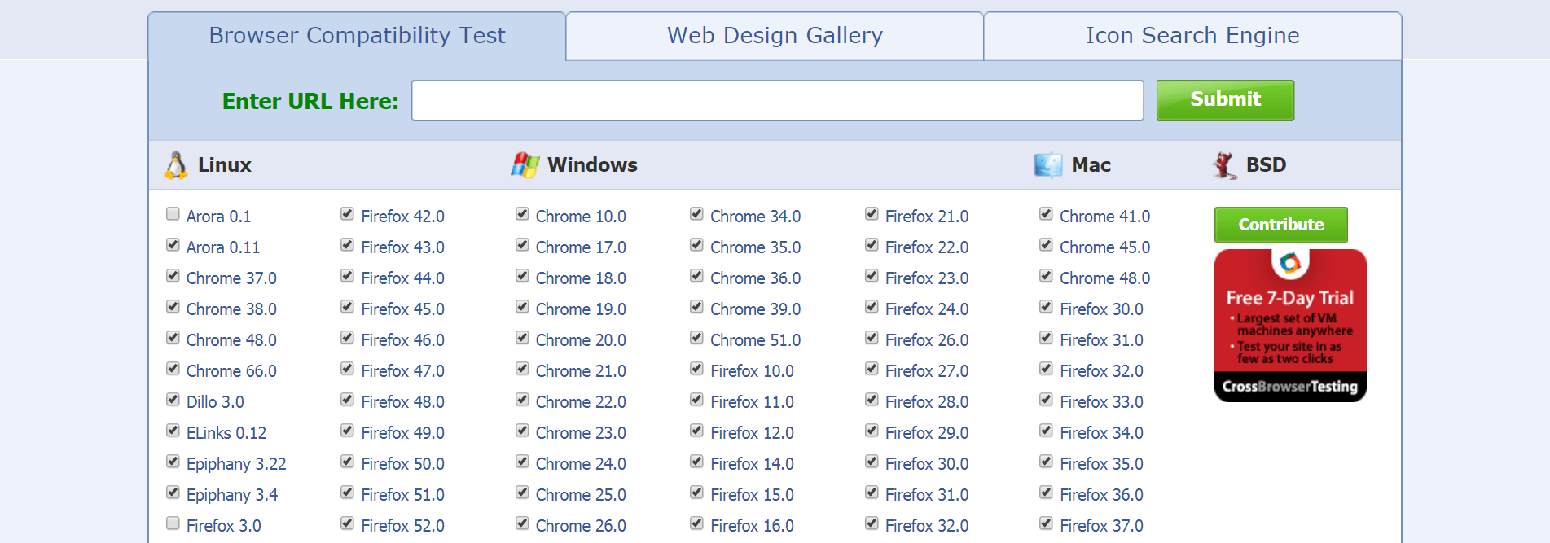
Task: Click the Windows flag logo icon
Action: [525, 165]
